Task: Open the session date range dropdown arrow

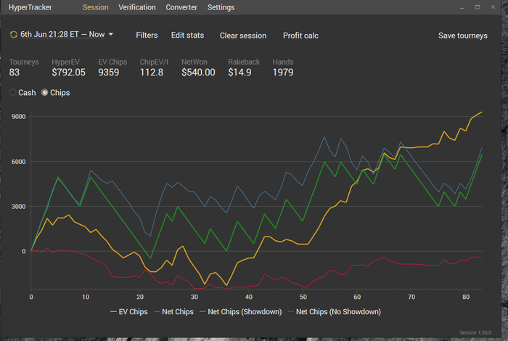Action: point(111,34)
